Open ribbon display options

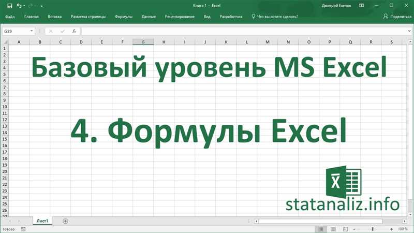point(361,6)
